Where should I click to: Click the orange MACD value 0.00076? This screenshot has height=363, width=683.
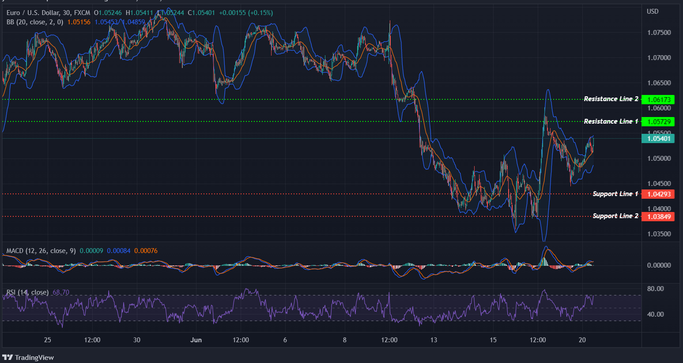pyautogui.click(x=146, y=250)
